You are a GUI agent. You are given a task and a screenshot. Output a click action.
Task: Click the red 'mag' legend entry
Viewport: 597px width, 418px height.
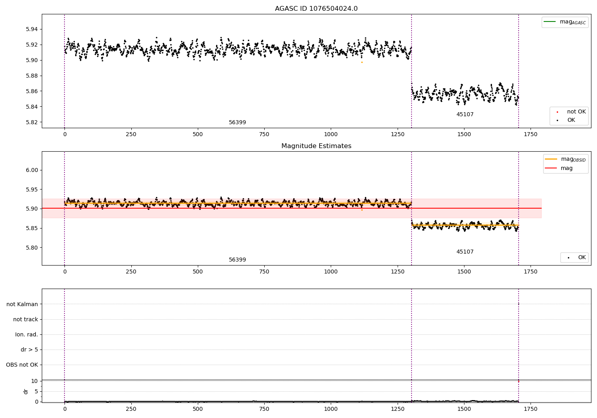click(x=559, y=168)
